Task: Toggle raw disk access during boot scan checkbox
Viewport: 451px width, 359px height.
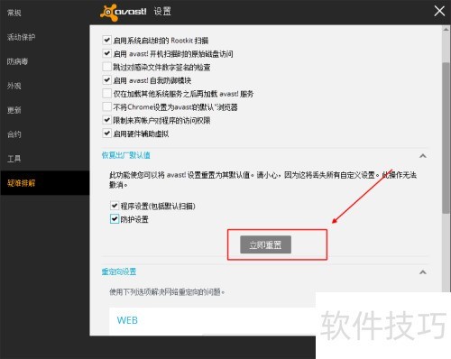Action: (x=106, y=53)
